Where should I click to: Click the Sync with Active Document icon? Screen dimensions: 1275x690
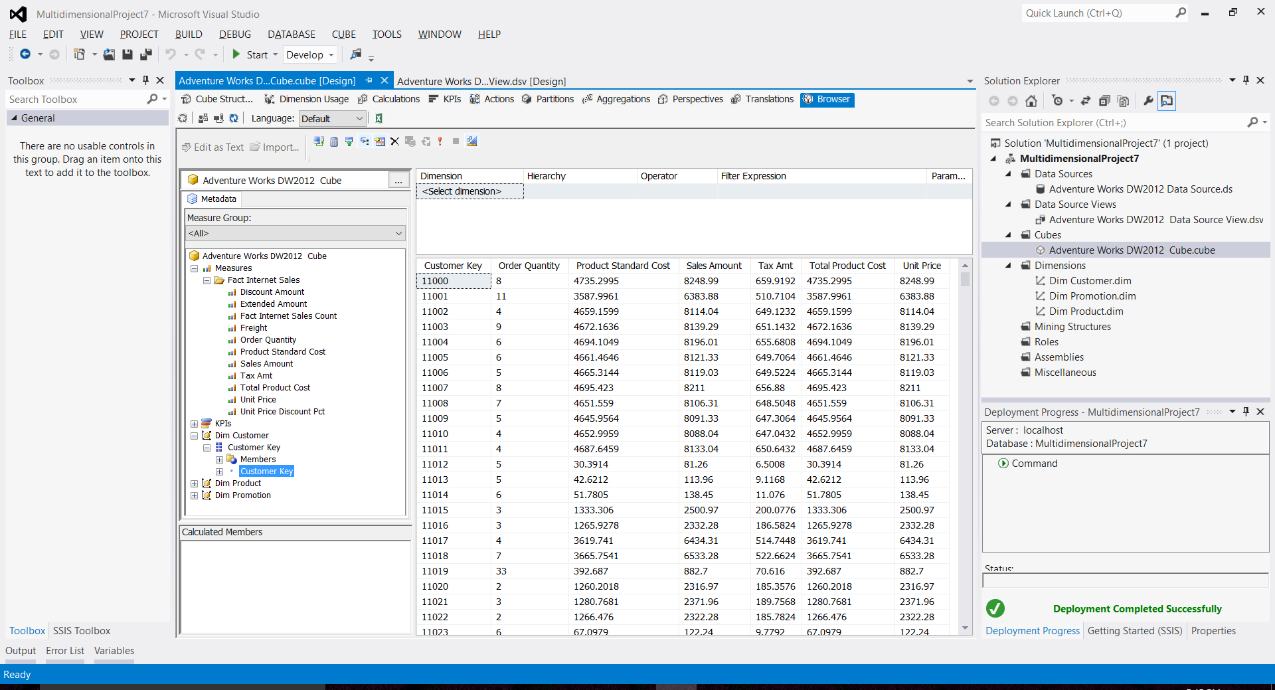tap(1086, 101)
